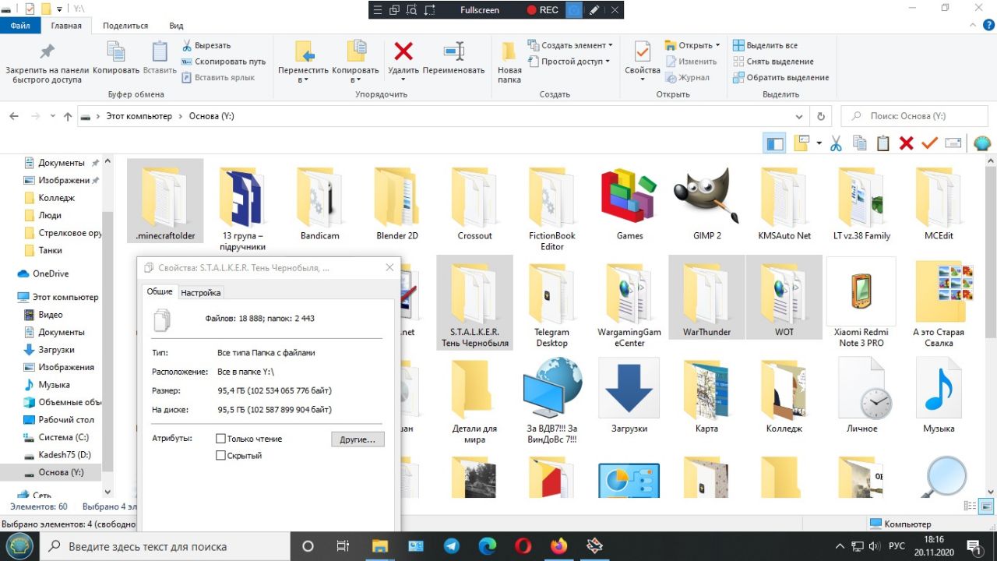This screenshot has height=561, width=997.
Task: Click Скопировать путь in the ribbon
Action: click(224, 62)
